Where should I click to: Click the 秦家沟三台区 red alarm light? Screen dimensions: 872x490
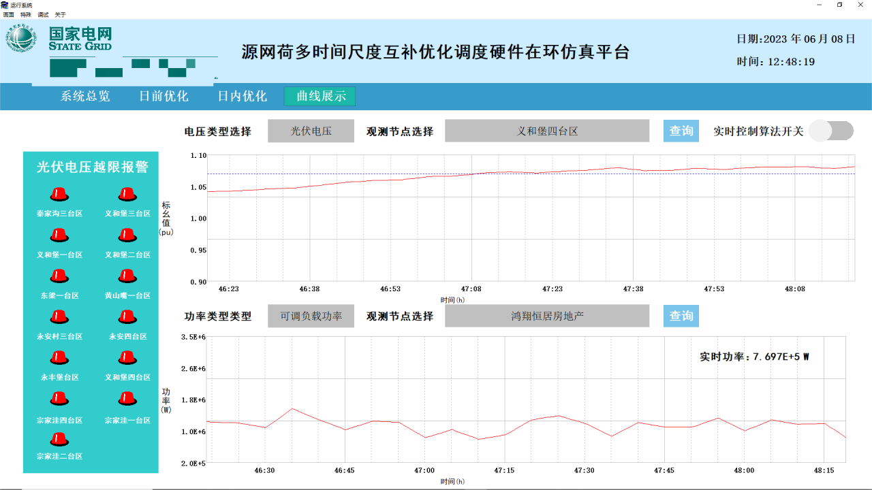tap(59, 195)
